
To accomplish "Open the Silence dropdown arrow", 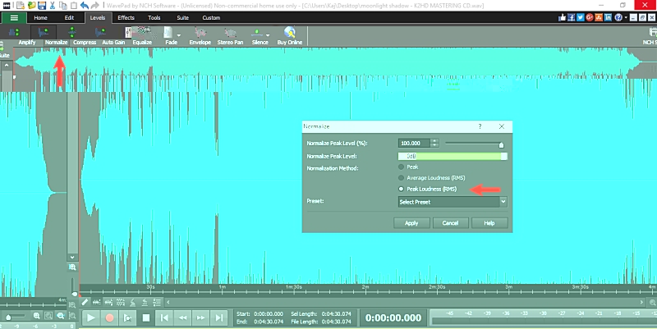I will pos(268,35).
